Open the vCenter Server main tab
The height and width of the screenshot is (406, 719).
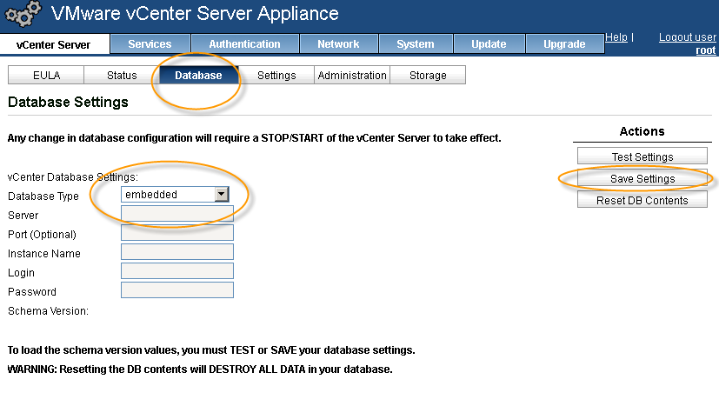[x=54, y=44]
